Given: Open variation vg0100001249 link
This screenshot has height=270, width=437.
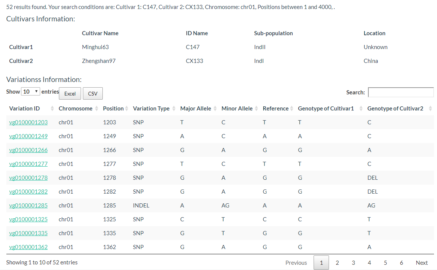Looking at the screenshot, I should click(x=29, y=136).
